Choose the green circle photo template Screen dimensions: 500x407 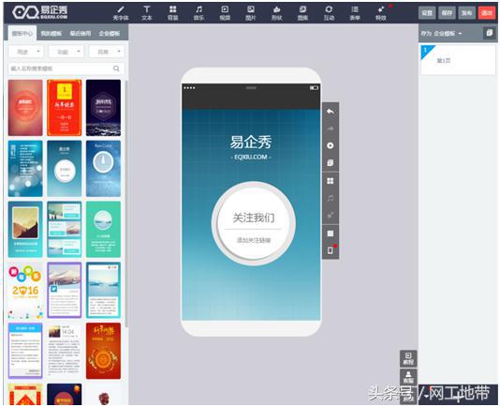103,229
